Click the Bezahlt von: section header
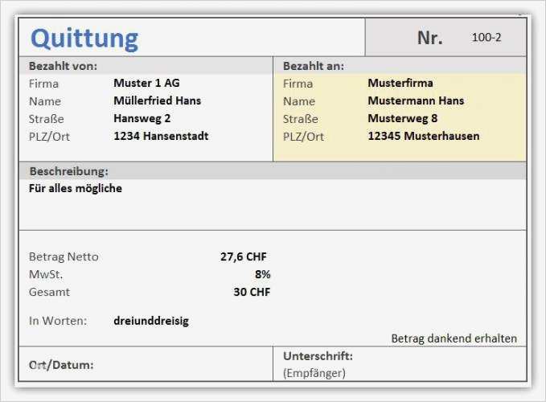The width and height of the screenshot is (546, 402). pyautogui.click(x=63, y=66)
